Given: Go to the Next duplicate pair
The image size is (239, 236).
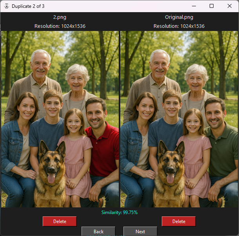Looking at the screenshot, I should pos(140,231).
